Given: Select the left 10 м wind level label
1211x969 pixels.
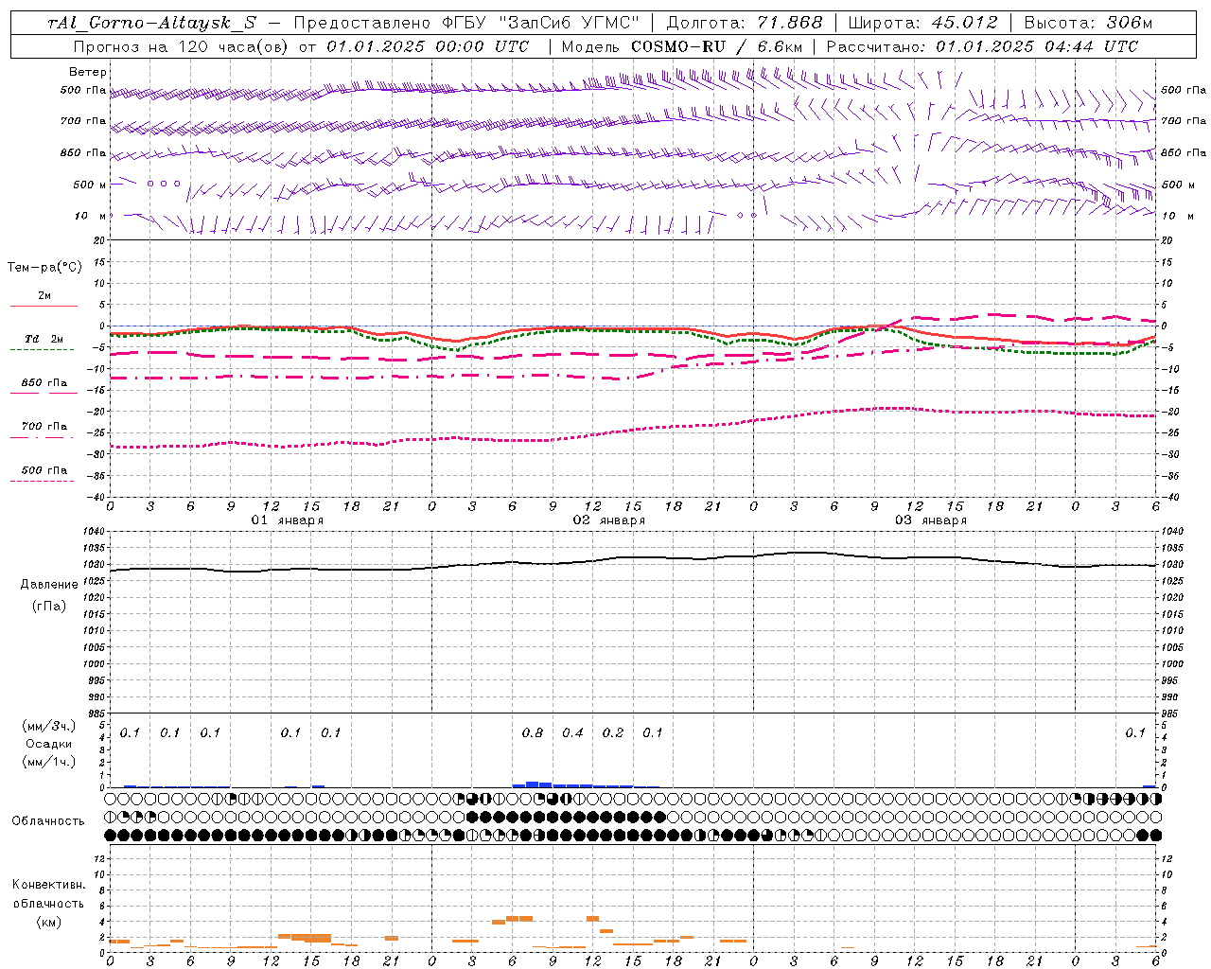Looking at the screenshot, I should (90, 216).
